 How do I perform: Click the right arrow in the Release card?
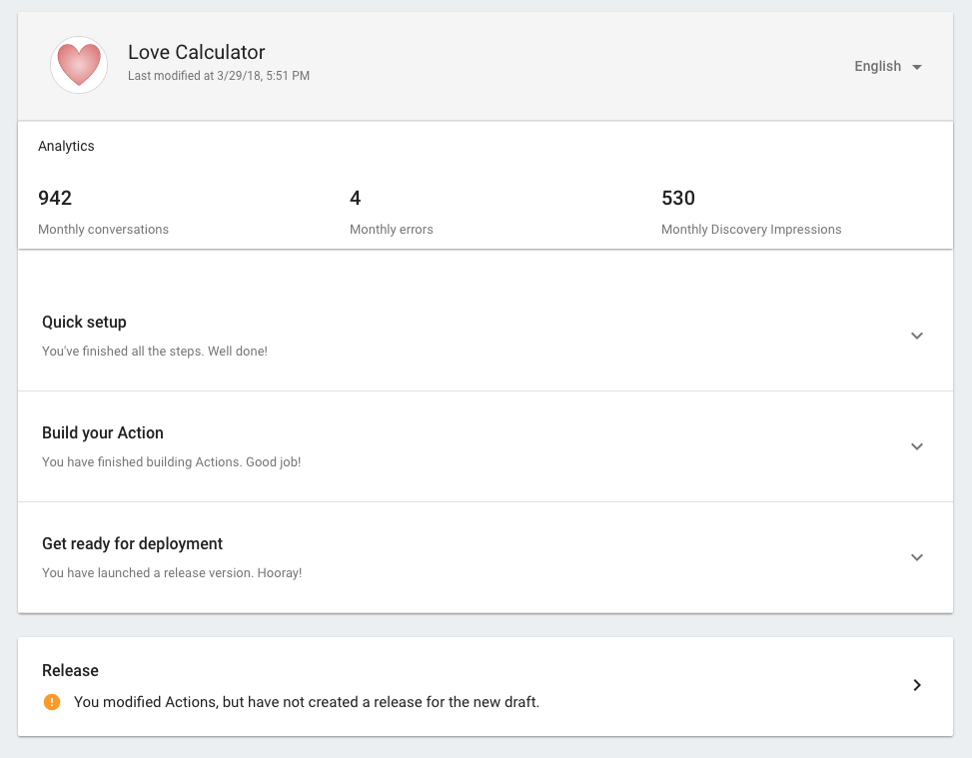916,685
